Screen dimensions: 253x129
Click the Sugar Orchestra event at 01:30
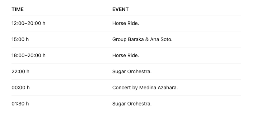coord(132,104)
